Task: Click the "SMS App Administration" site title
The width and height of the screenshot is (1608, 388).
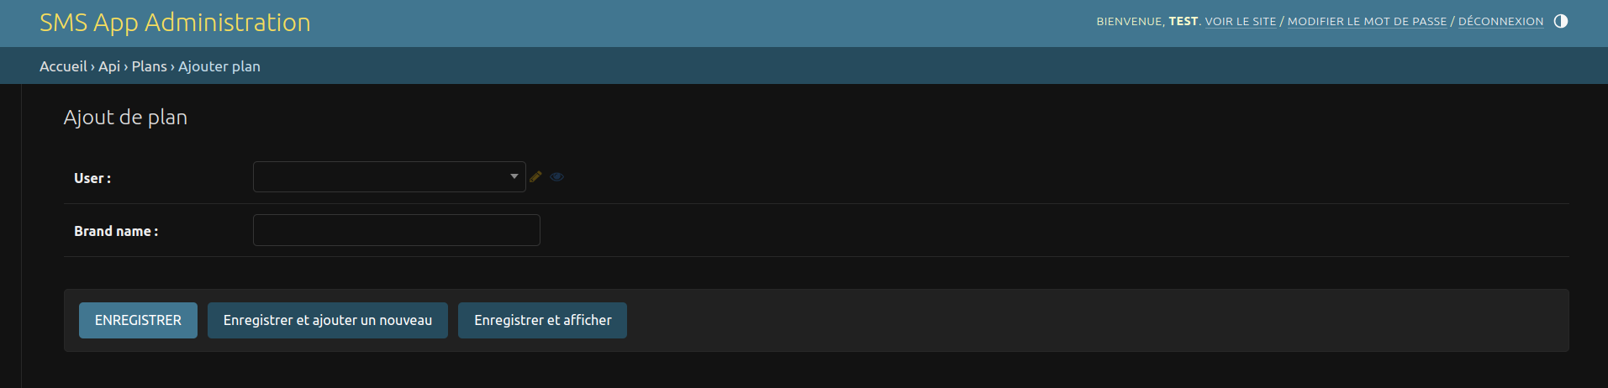Action: pyautogui.click(x=175, y=23)
